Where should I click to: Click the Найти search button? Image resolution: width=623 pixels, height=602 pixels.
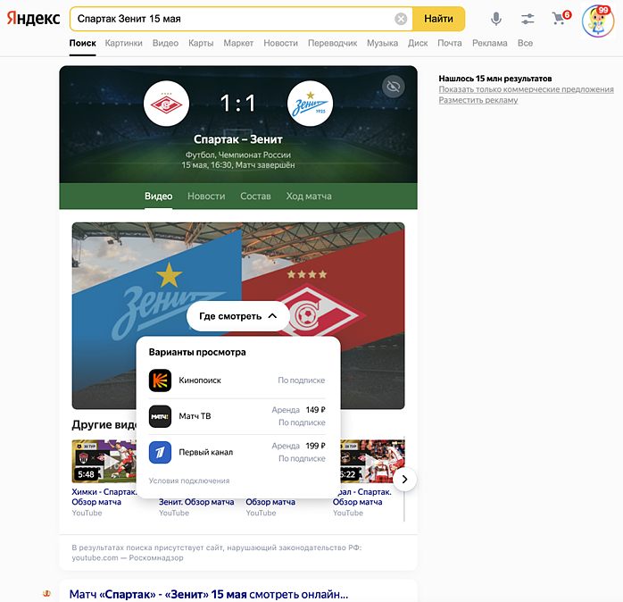point(438,19)
